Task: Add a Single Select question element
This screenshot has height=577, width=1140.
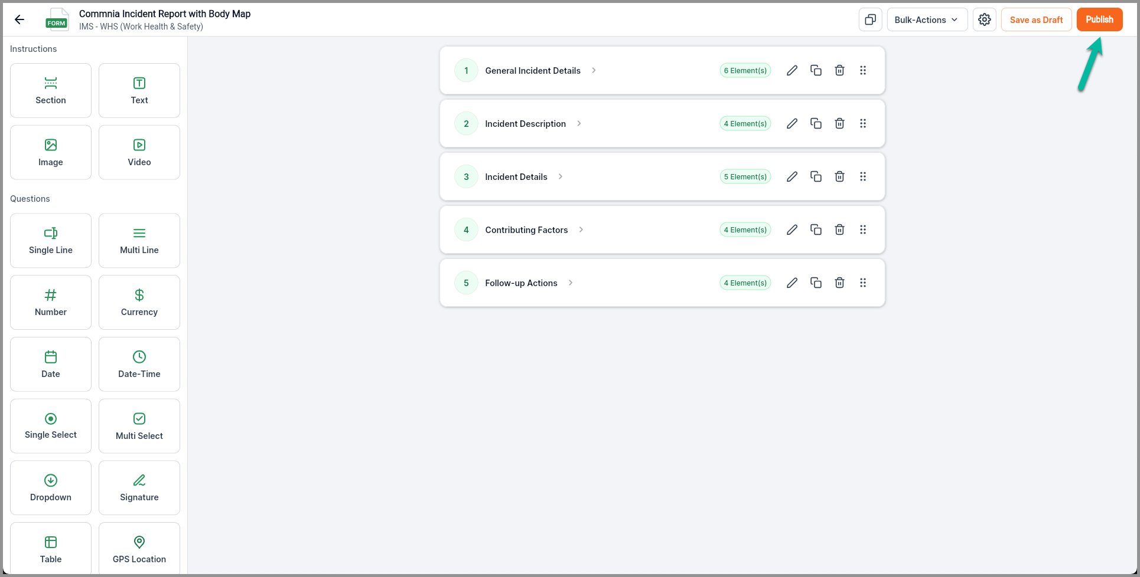Action: pyautogui.click(x=51, y=426)
